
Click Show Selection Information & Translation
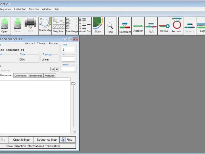(x=38, y=146)
